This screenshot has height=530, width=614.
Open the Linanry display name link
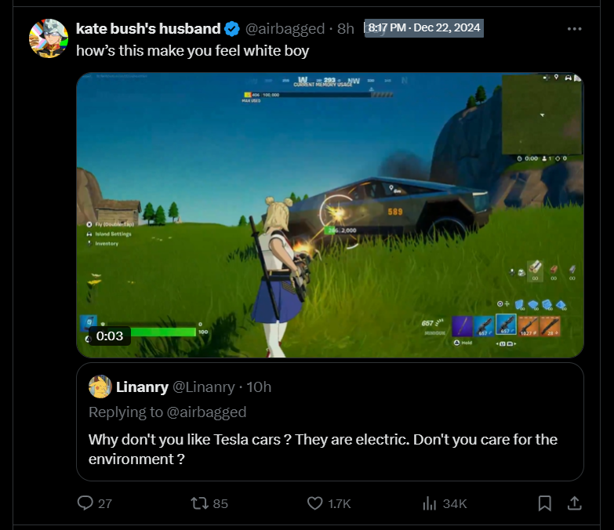click(x=142, y=387)
